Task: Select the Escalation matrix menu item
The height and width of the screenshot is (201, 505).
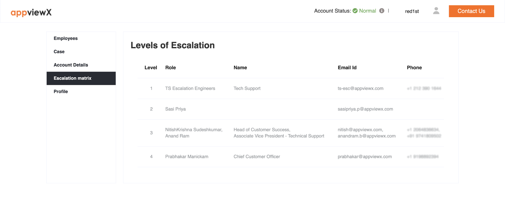Action: point(73,78)
